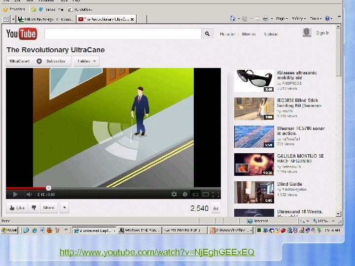Expand the 1 video dropdown
The width and height of the screenshot is (355, 266).
point(86,61)
